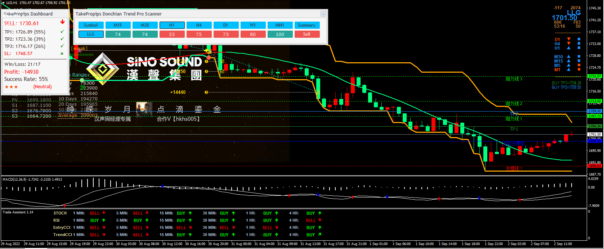The width and height of the screenshot is (604, 249).
Task: Click the M5 blue up-triangle trend indicator
Action: pyautogui.click(x=569, y=65)
